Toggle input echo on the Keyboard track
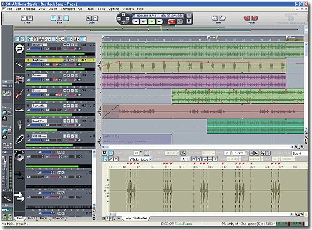The width and height of the screenshot is (312, 230). pos(76,60)
